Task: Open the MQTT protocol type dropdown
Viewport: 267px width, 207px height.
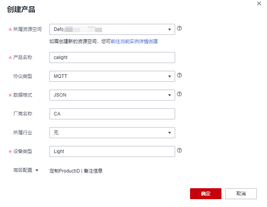Action: (112, 76)
